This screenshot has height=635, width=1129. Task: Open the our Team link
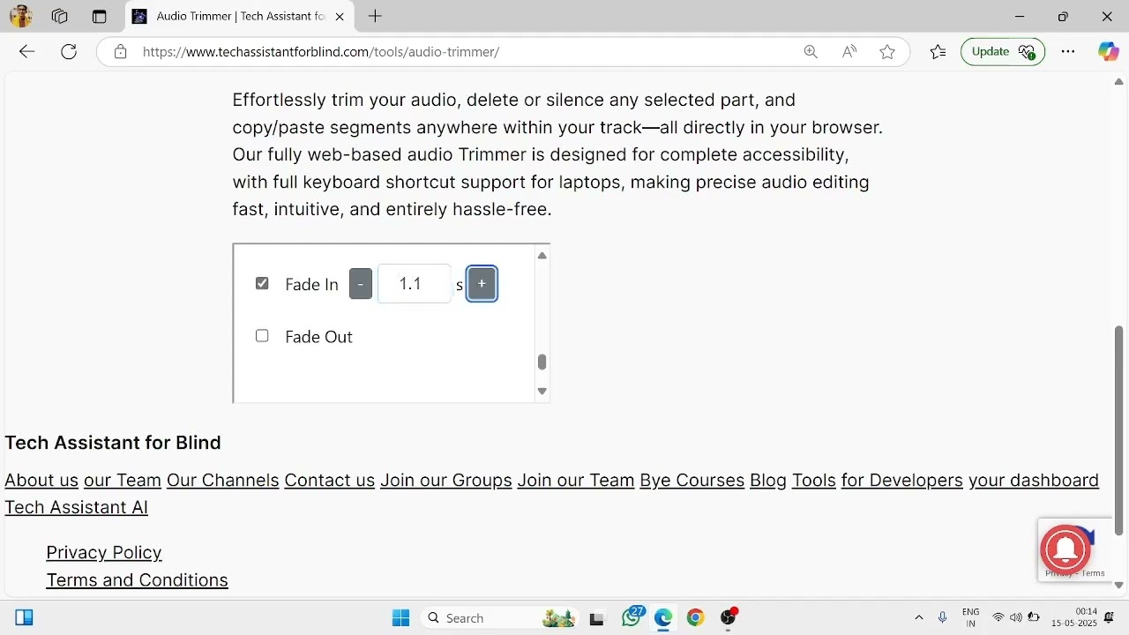coord(122,480)
